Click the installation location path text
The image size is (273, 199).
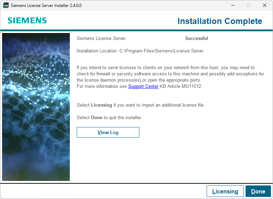click(162, 51)
